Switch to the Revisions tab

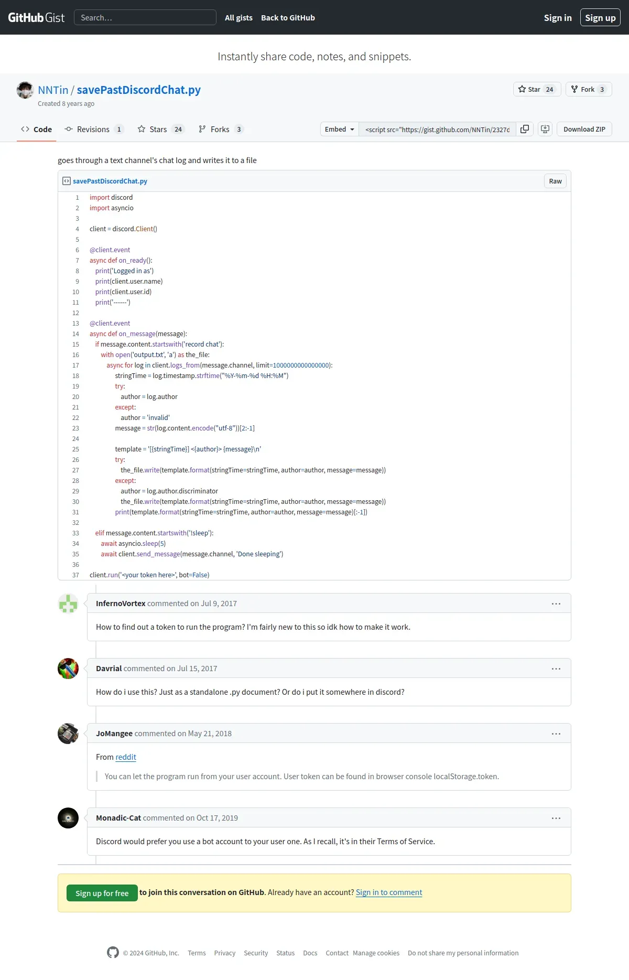point(94,129)
